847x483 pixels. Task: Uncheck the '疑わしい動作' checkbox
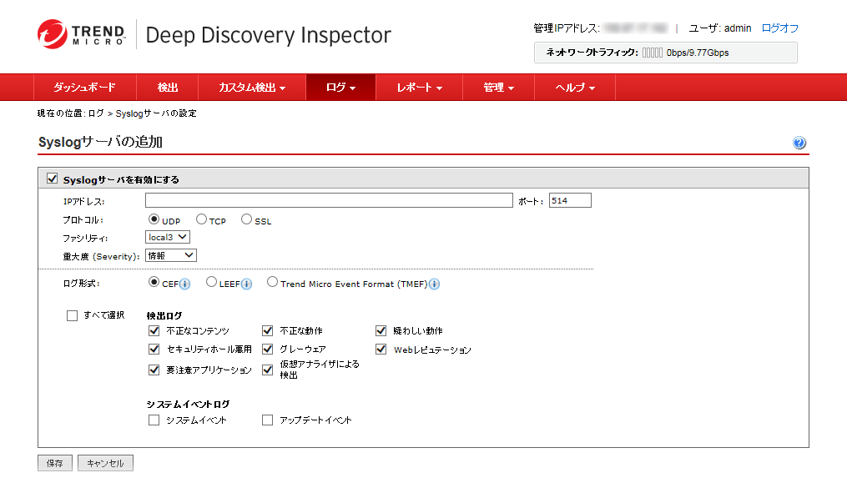click(381, 330)
